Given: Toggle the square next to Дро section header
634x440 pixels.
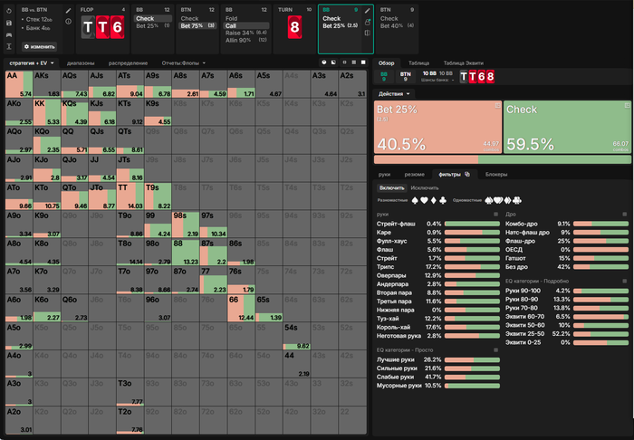Looking at the screenshot, I should (x=625, y=215).
